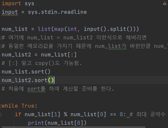The image size is (168, 128).
Task: Click 'print' function call
Action: [x=36, y=123]
